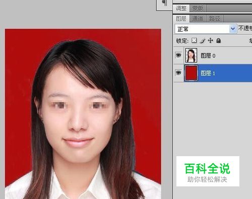This screenshot has width=252, height=199.
Task: Click the 不透明度 opacity label
Action: [x=245, y=29]
